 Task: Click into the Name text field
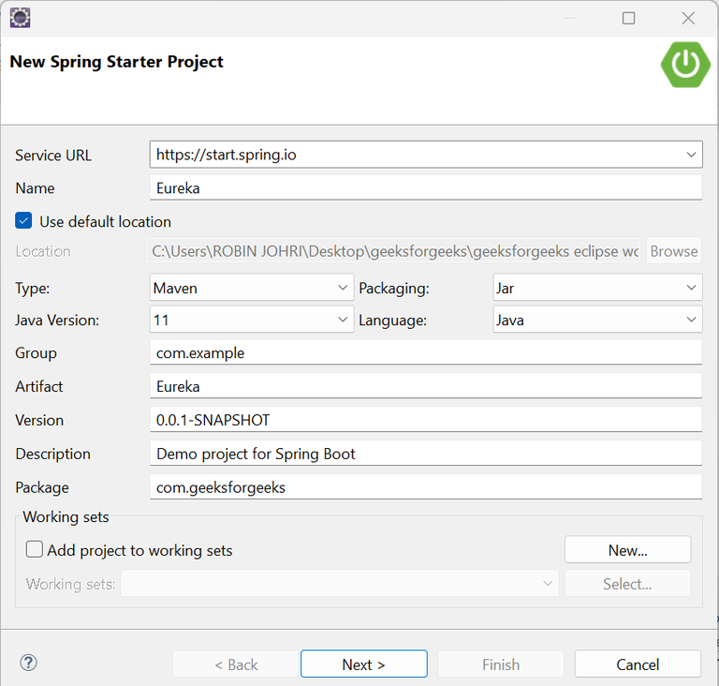[425, 187]
